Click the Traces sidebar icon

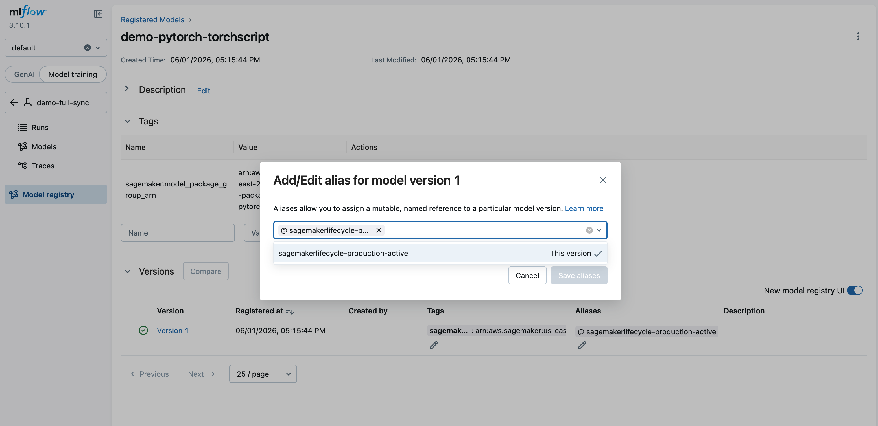[23, 166]
